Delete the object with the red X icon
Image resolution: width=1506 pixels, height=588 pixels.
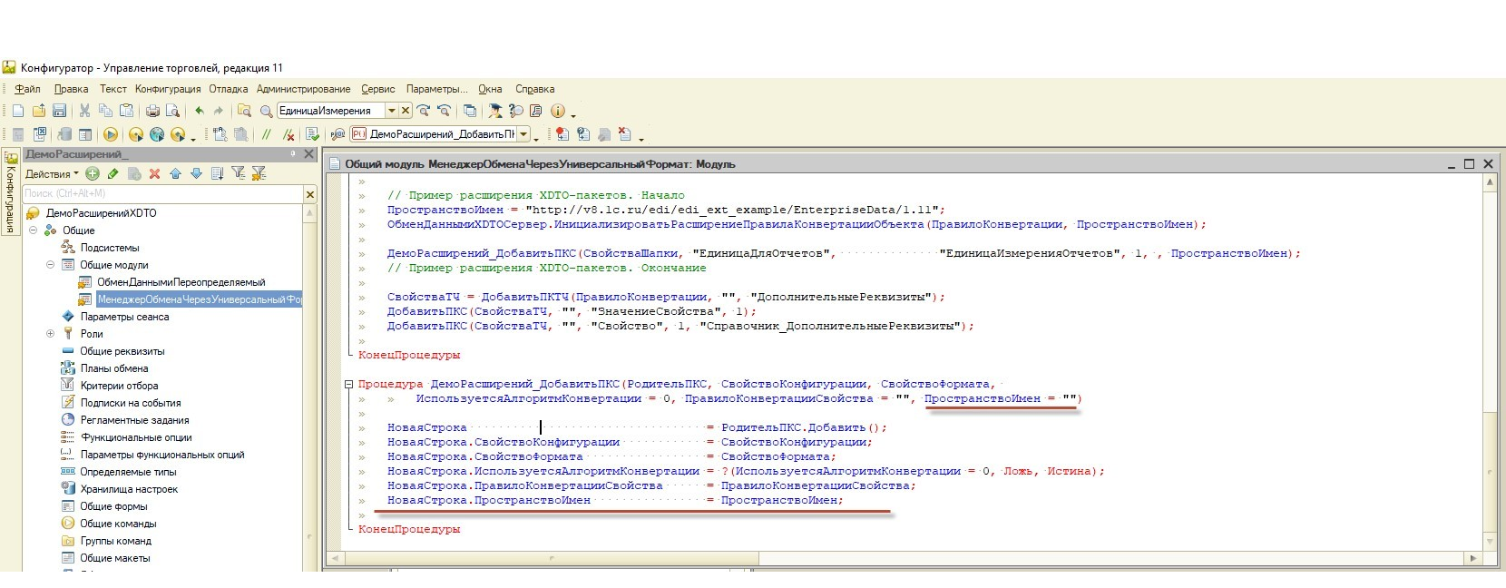click(154, 173)
